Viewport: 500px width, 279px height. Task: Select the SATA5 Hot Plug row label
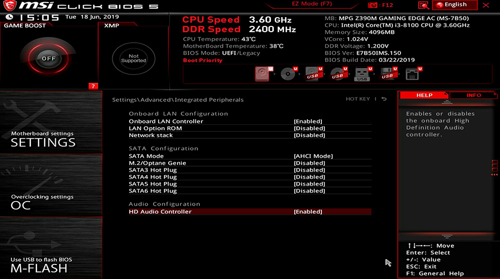(153, 184)
